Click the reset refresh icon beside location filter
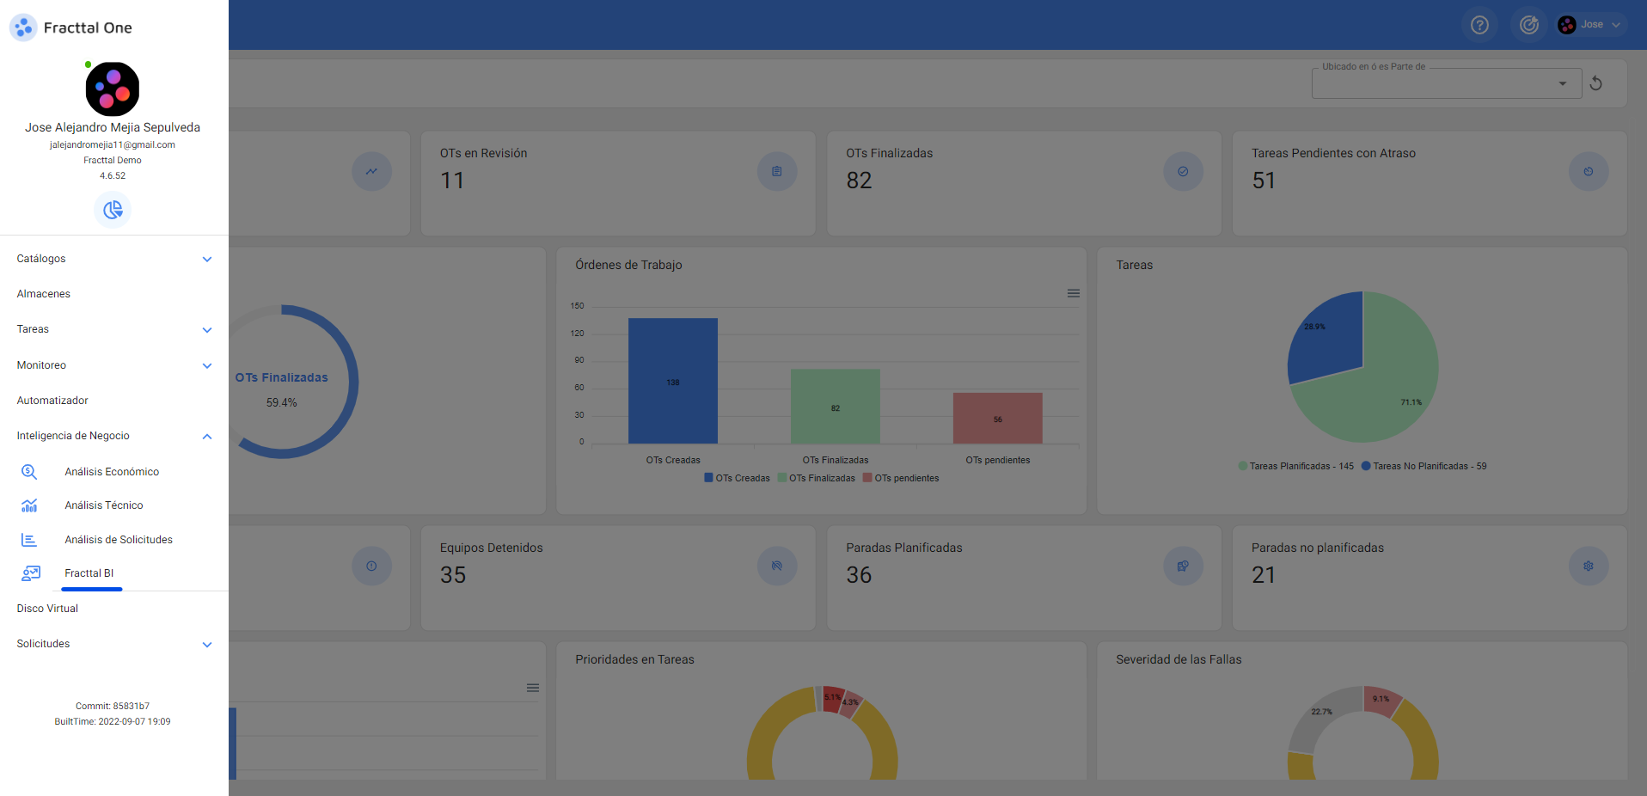The image size is (1647, 796). [x=1596, y=83]
